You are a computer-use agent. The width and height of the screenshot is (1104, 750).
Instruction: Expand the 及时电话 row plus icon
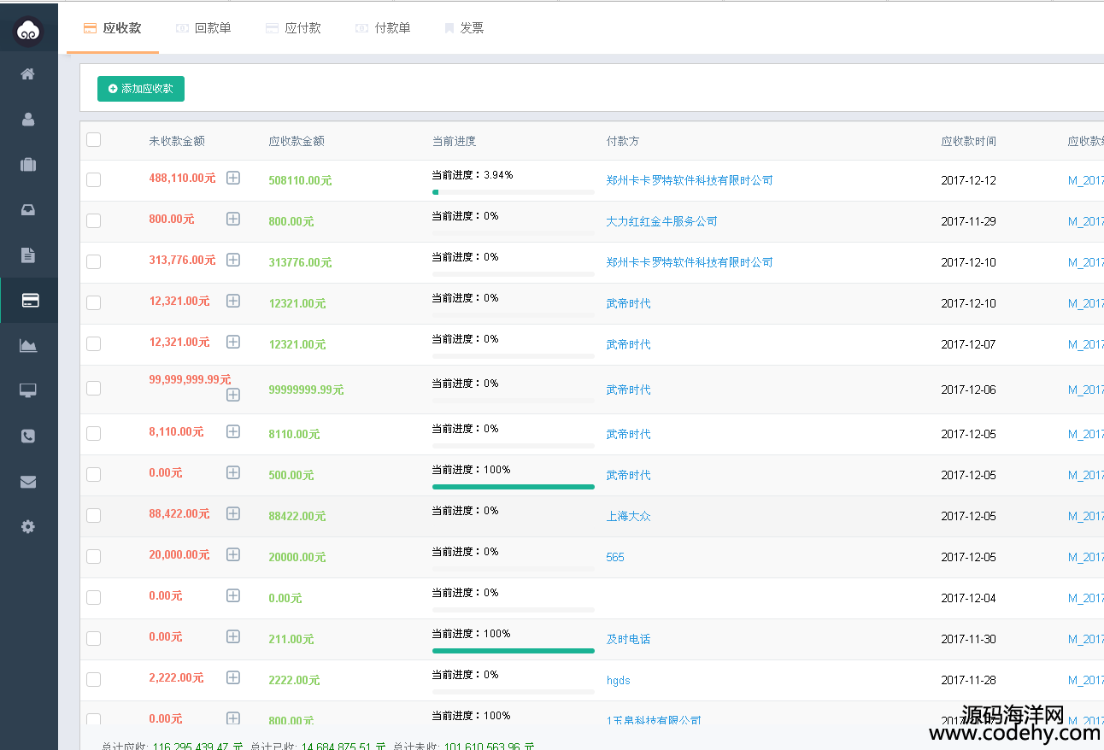[x=233, y=636]
